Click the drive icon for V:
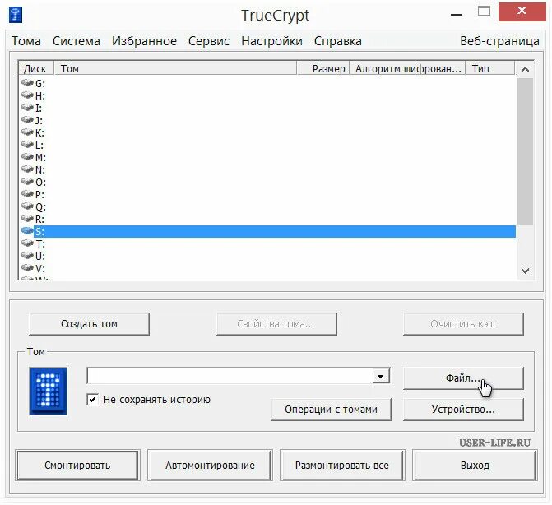 [x=27, y=268]
